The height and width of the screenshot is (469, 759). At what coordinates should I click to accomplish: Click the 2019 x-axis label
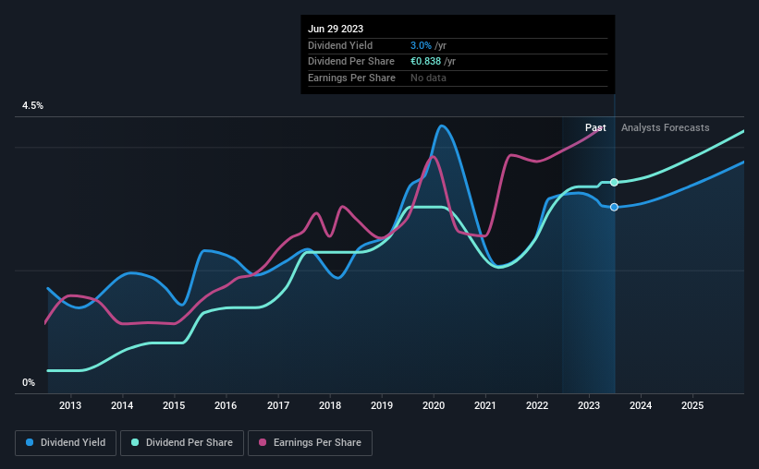coord(382,405)
